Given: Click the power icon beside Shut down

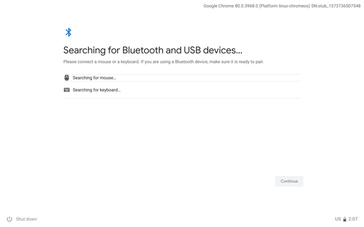Looking at the screenshot, I should pyautogui.click(x=9, y=219).
